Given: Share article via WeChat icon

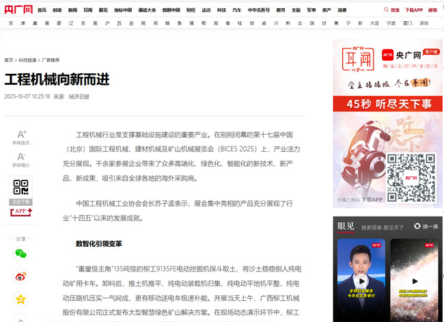Looking at the screenshot, I should [x=21, y=254].
